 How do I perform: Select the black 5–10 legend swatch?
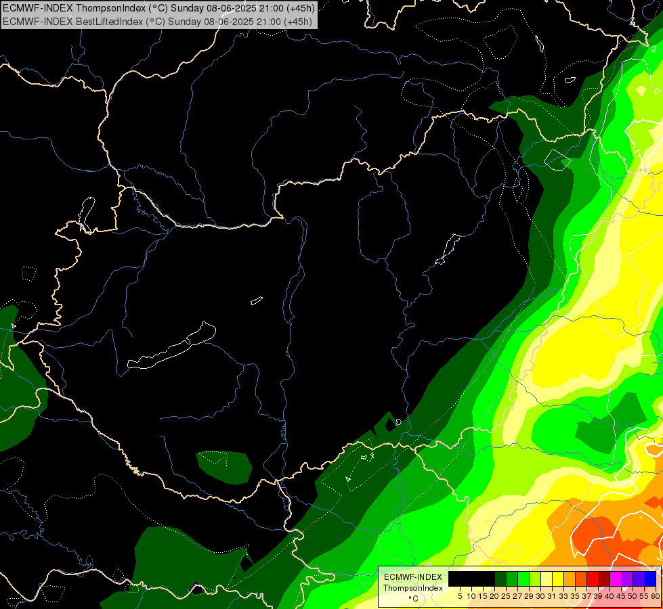click(x=466, y=579)
